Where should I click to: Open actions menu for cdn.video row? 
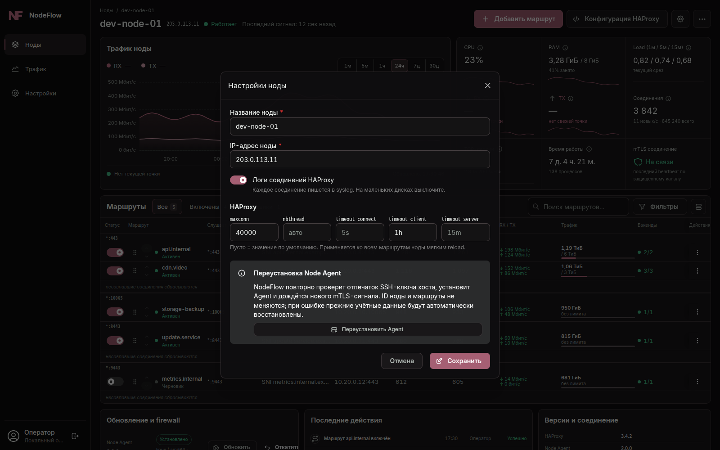click(x=697, y=271)
